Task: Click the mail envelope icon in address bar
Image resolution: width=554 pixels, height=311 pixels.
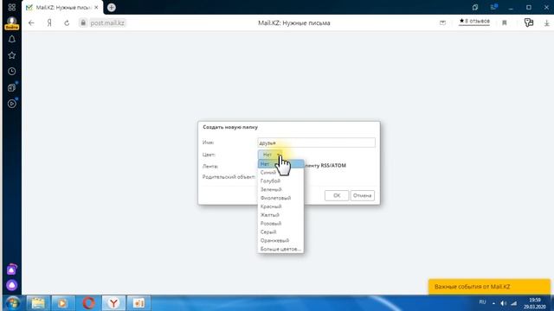Action: 442,23
